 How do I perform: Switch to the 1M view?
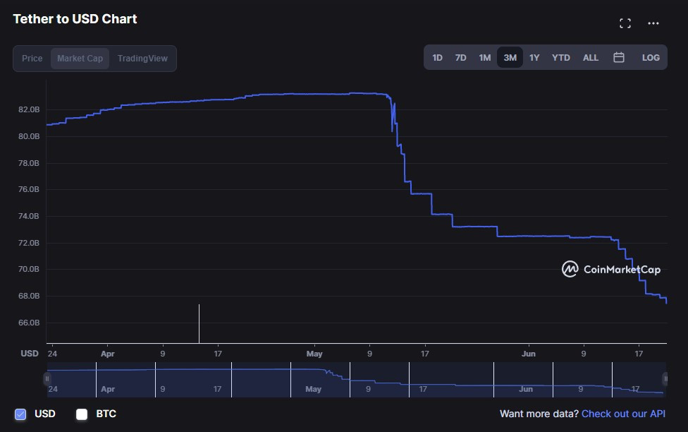[x=484, y=57]
